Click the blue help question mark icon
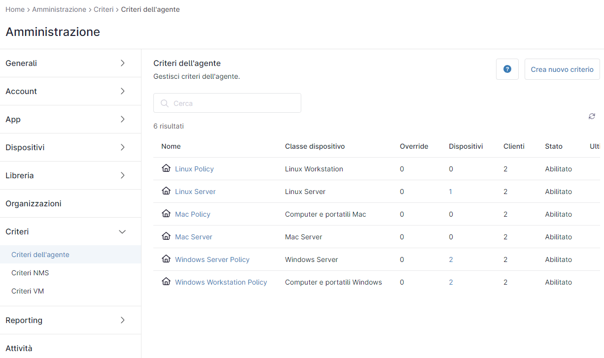604x358 pixels. [507, 69]
